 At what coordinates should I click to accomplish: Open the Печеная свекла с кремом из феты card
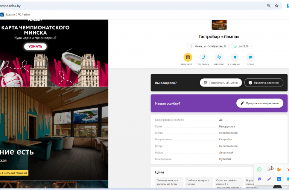169,183
